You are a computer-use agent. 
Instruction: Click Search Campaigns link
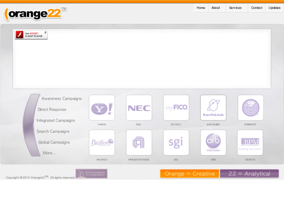coord(53,131)
